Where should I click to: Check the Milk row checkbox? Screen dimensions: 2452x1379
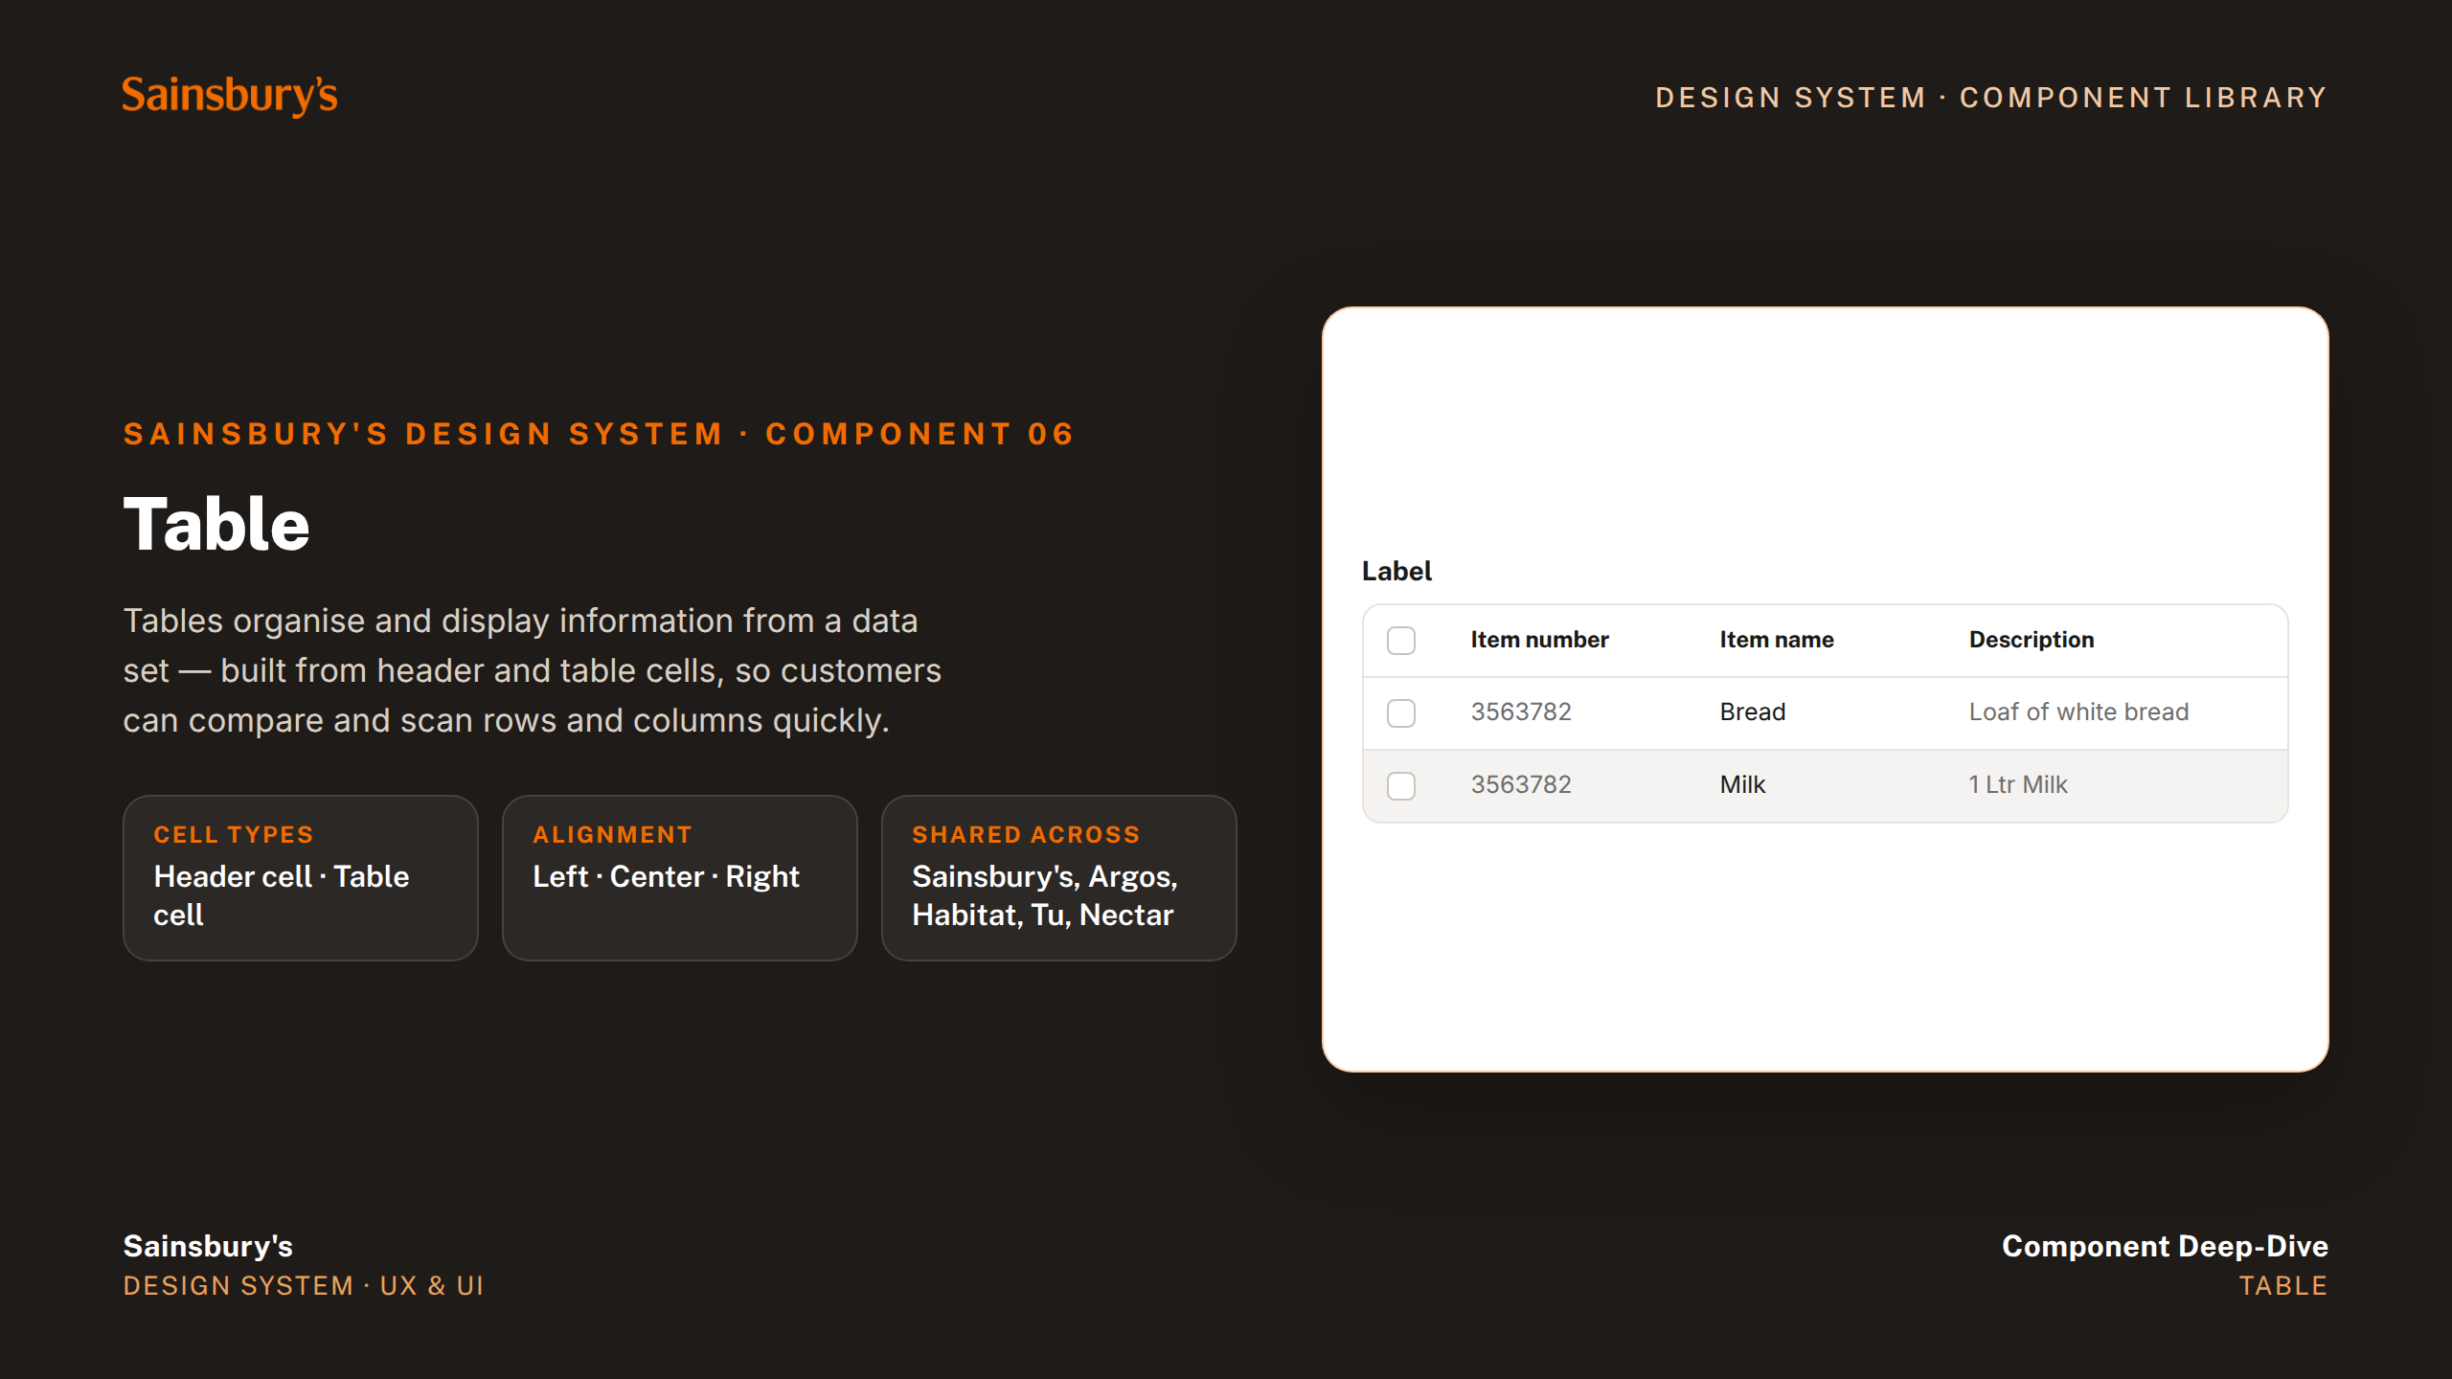point(1401,786)
